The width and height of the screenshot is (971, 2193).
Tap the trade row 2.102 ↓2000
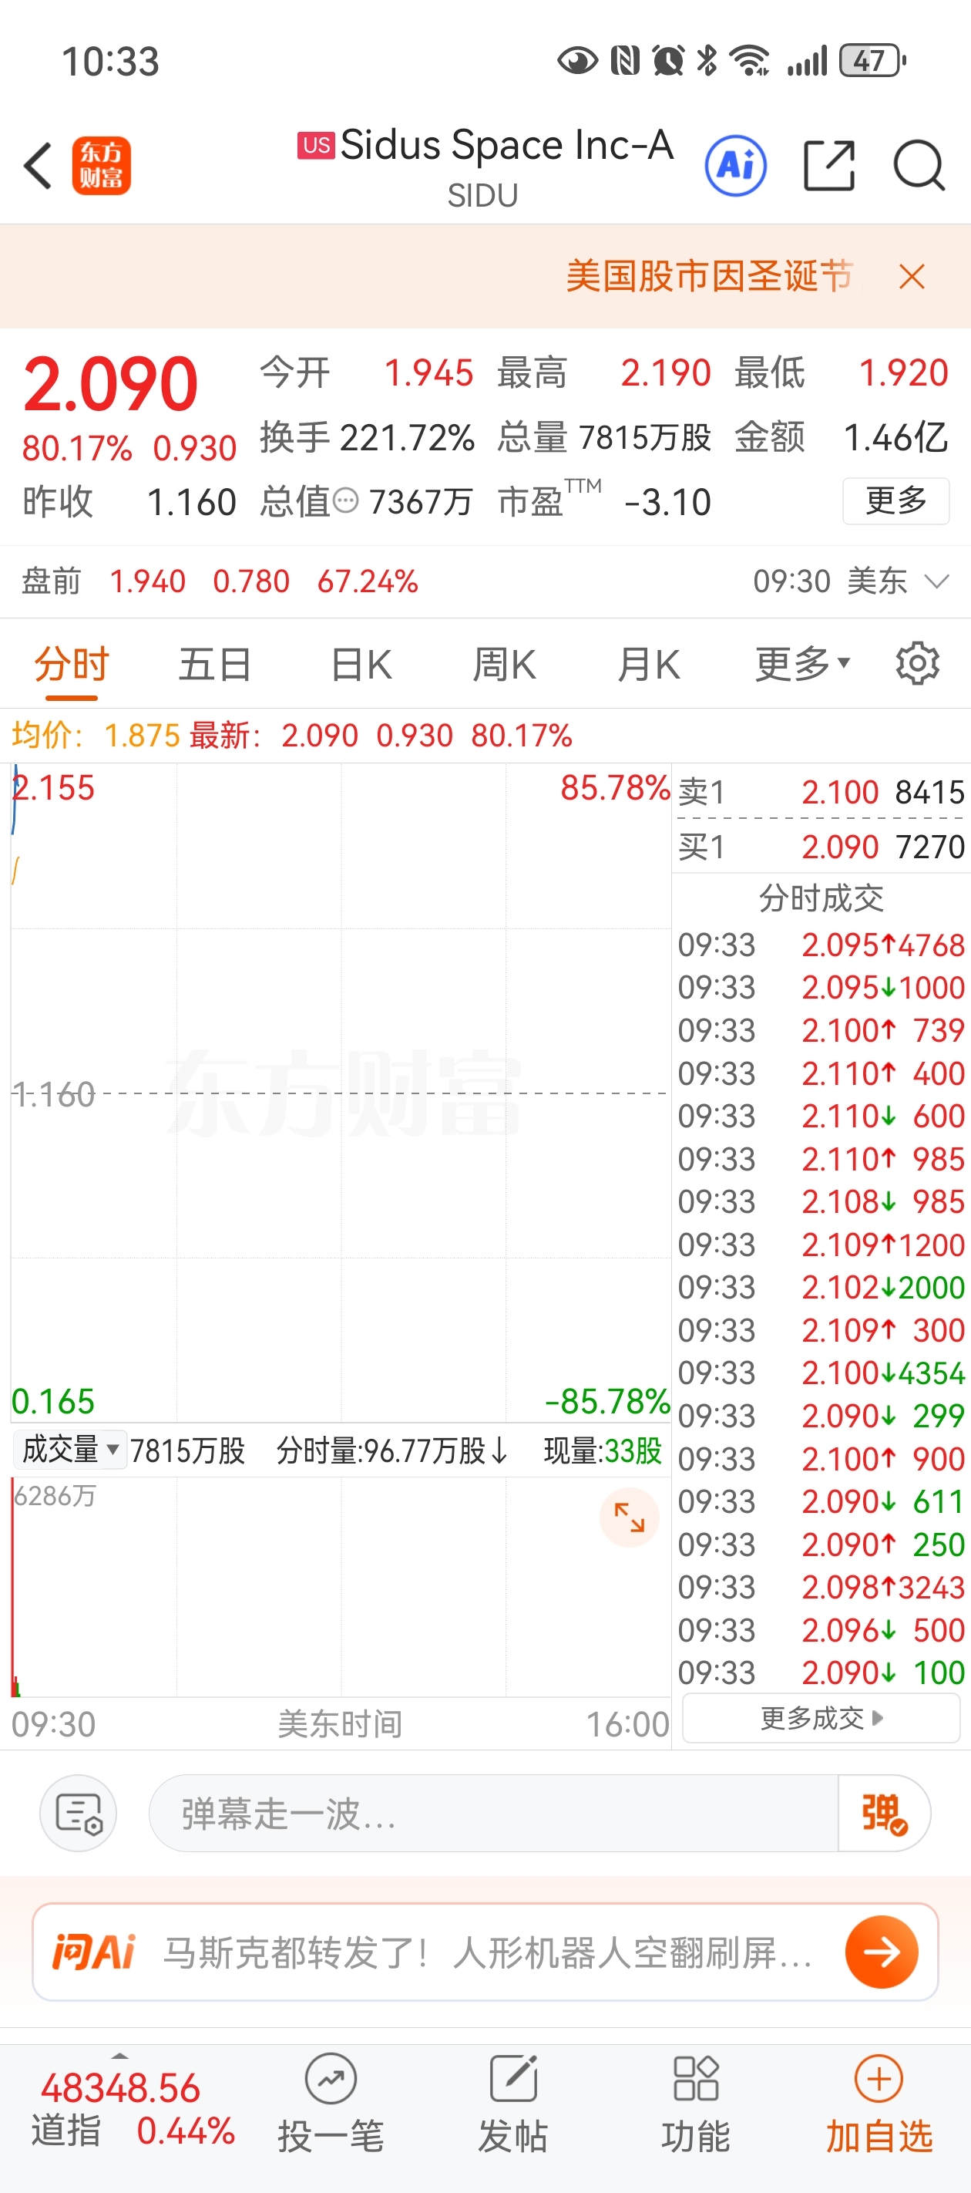(x=821, y=1287)
